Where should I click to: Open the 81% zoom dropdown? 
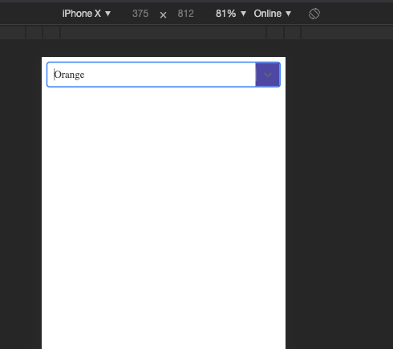click(231, 14)
